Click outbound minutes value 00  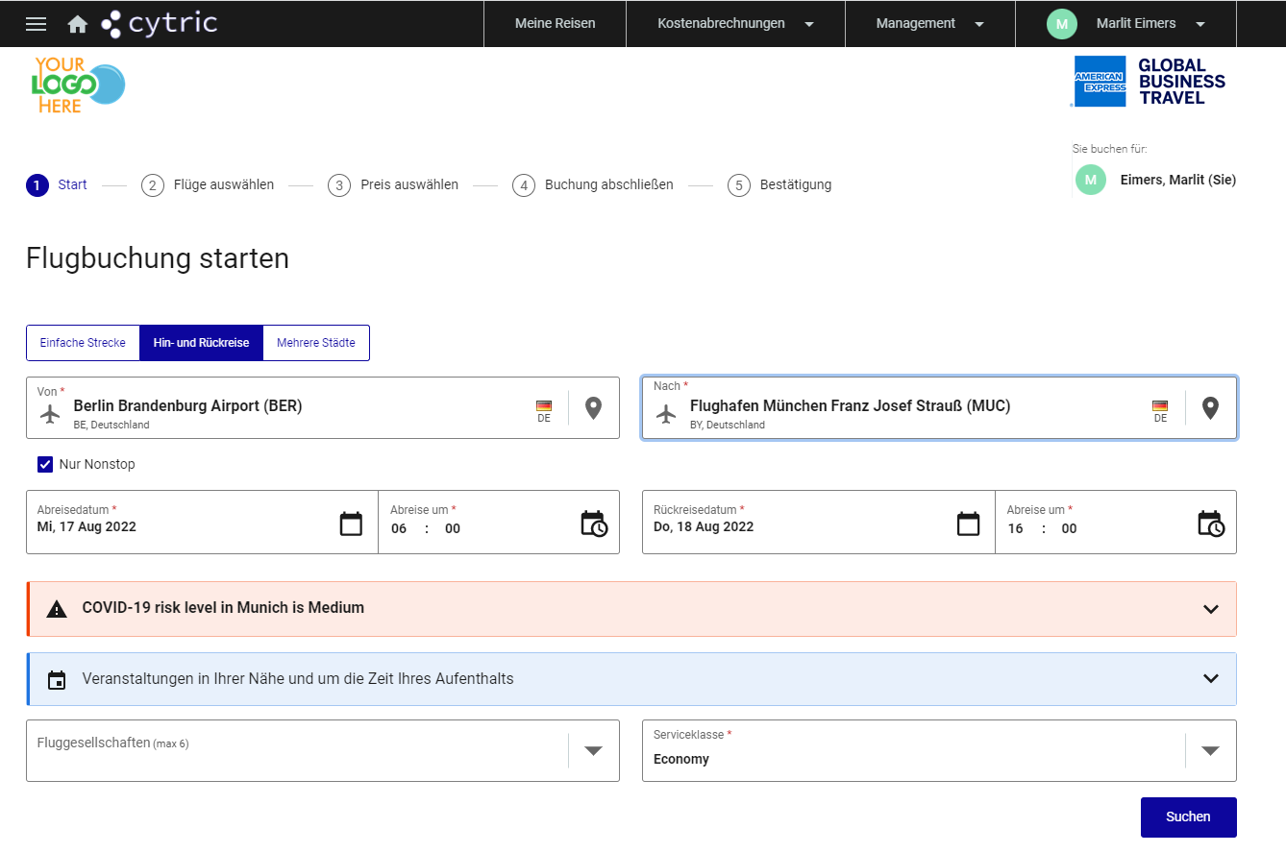pyautogui.click(x=453, y=529)
